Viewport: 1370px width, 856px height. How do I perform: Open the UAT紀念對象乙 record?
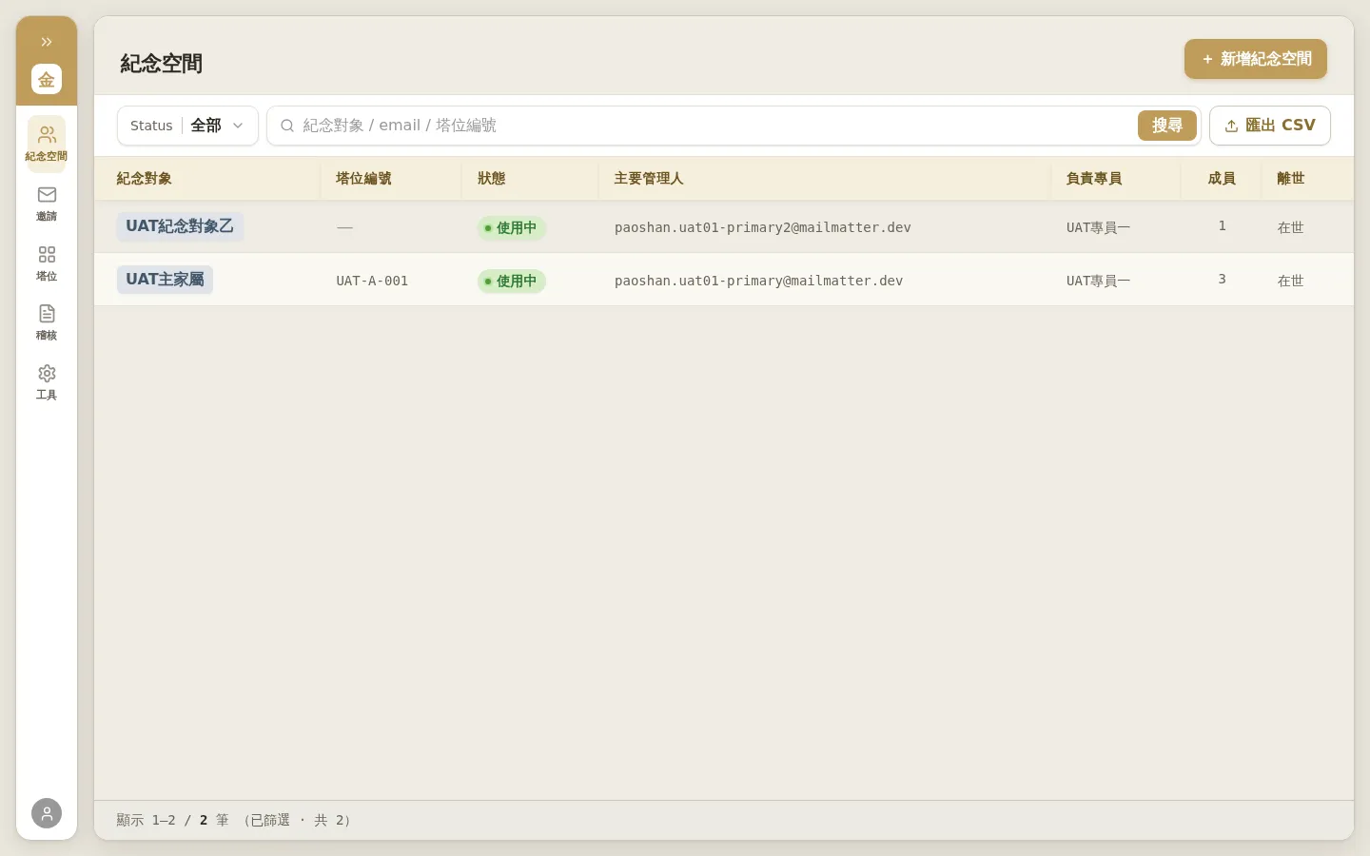180,226
